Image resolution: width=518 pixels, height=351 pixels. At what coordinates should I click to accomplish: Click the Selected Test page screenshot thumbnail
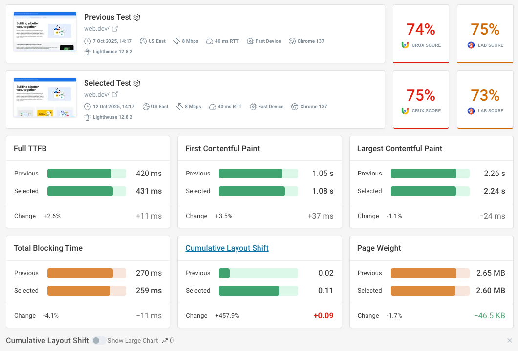tap(45, 98)
